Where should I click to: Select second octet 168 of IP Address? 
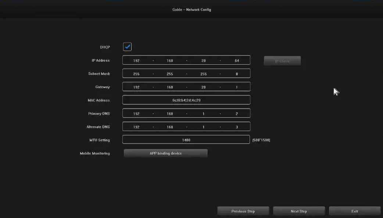pyautogui.click(x=170, y=61)
